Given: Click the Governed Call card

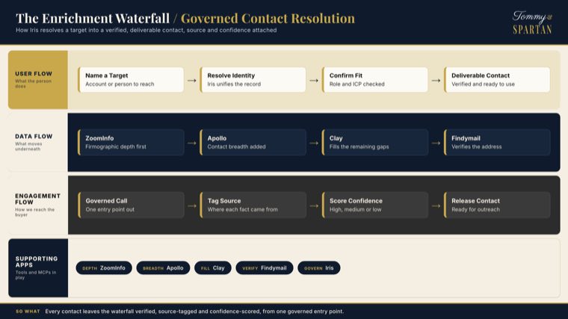Looking at the screenshot, I should pos(131,205).
